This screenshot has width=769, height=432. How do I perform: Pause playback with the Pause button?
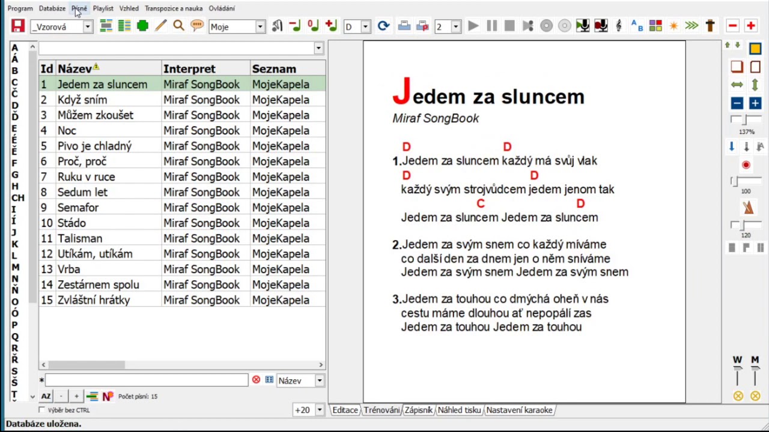tap(491, 26)
